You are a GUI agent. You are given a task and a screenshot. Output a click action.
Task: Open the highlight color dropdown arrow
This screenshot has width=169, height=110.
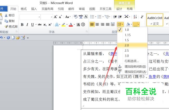(x=67, y=25)
